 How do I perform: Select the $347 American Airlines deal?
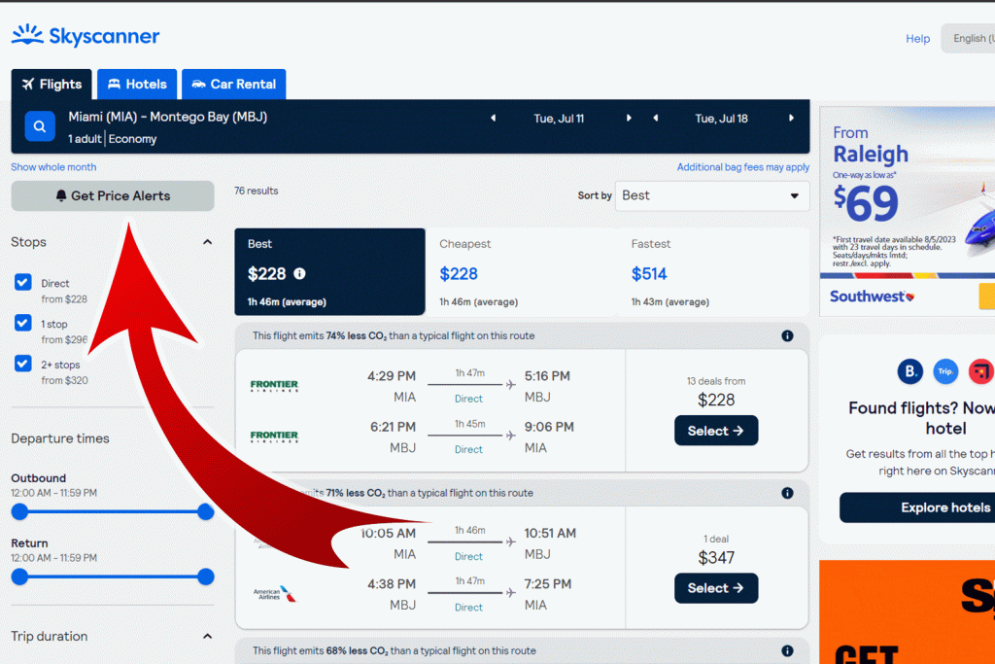click(x=716, y=588)
